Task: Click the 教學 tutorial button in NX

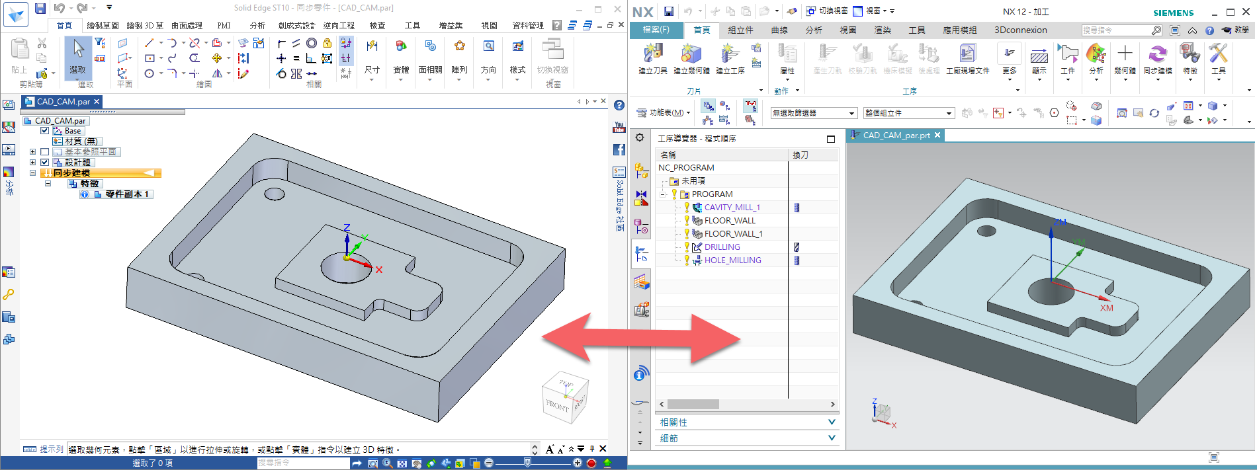Action: (x=1235, y=30)
